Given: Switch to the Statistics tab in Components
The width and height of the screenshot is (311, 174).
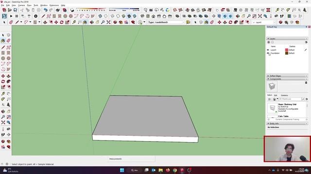Looking at the screenshot, I should 284,95.
